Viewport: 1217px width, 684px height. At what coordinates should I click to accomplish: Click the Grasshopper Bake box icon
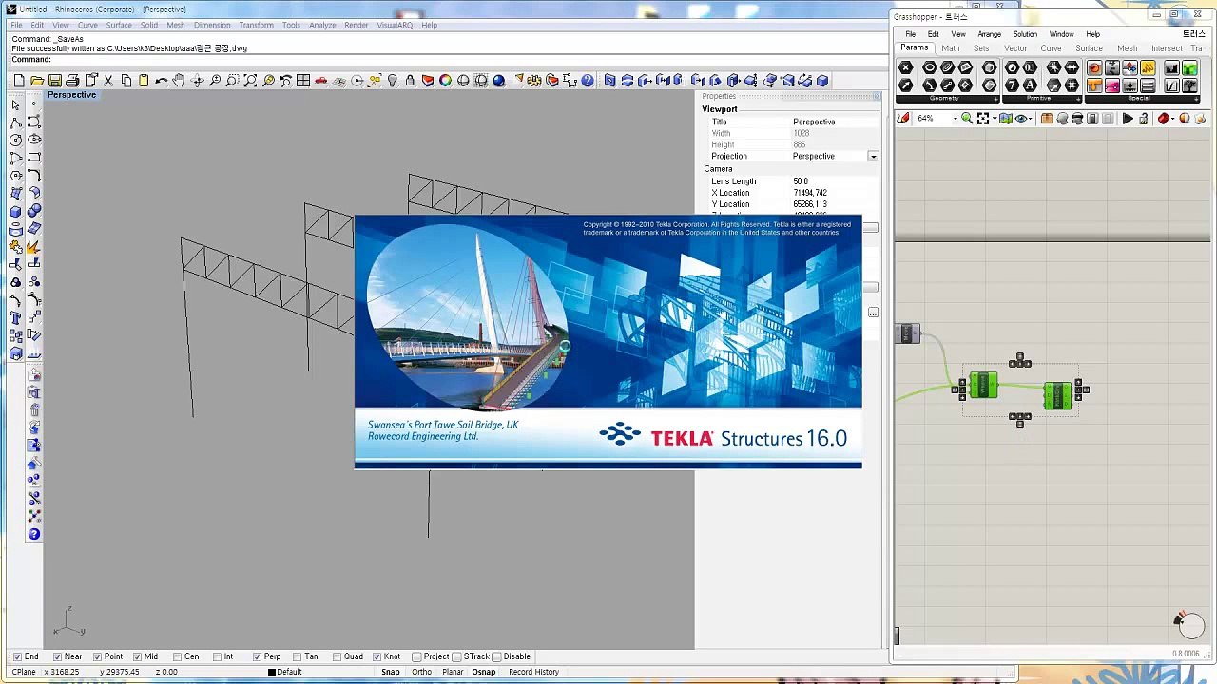(1047, 119)
